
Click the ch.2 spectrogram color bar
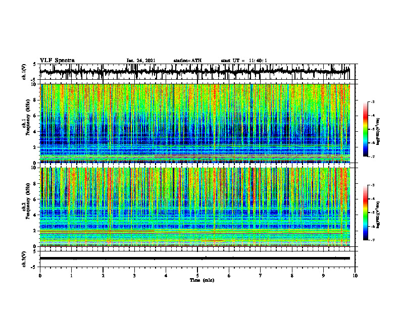(365, 213)
